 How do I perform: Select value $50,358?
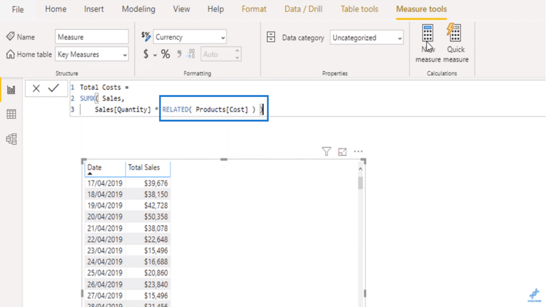click(x=156, y=217)
